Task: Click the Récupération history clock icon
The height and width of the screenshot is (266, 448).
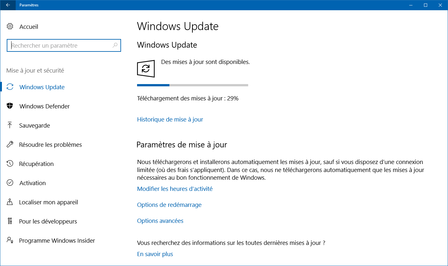Action: (x=10, y=164)
